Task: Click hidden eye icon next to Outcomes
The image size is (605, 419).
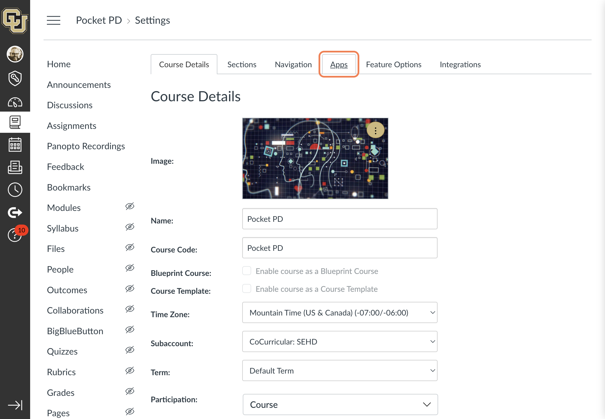Action: click(x=130, y=289)
